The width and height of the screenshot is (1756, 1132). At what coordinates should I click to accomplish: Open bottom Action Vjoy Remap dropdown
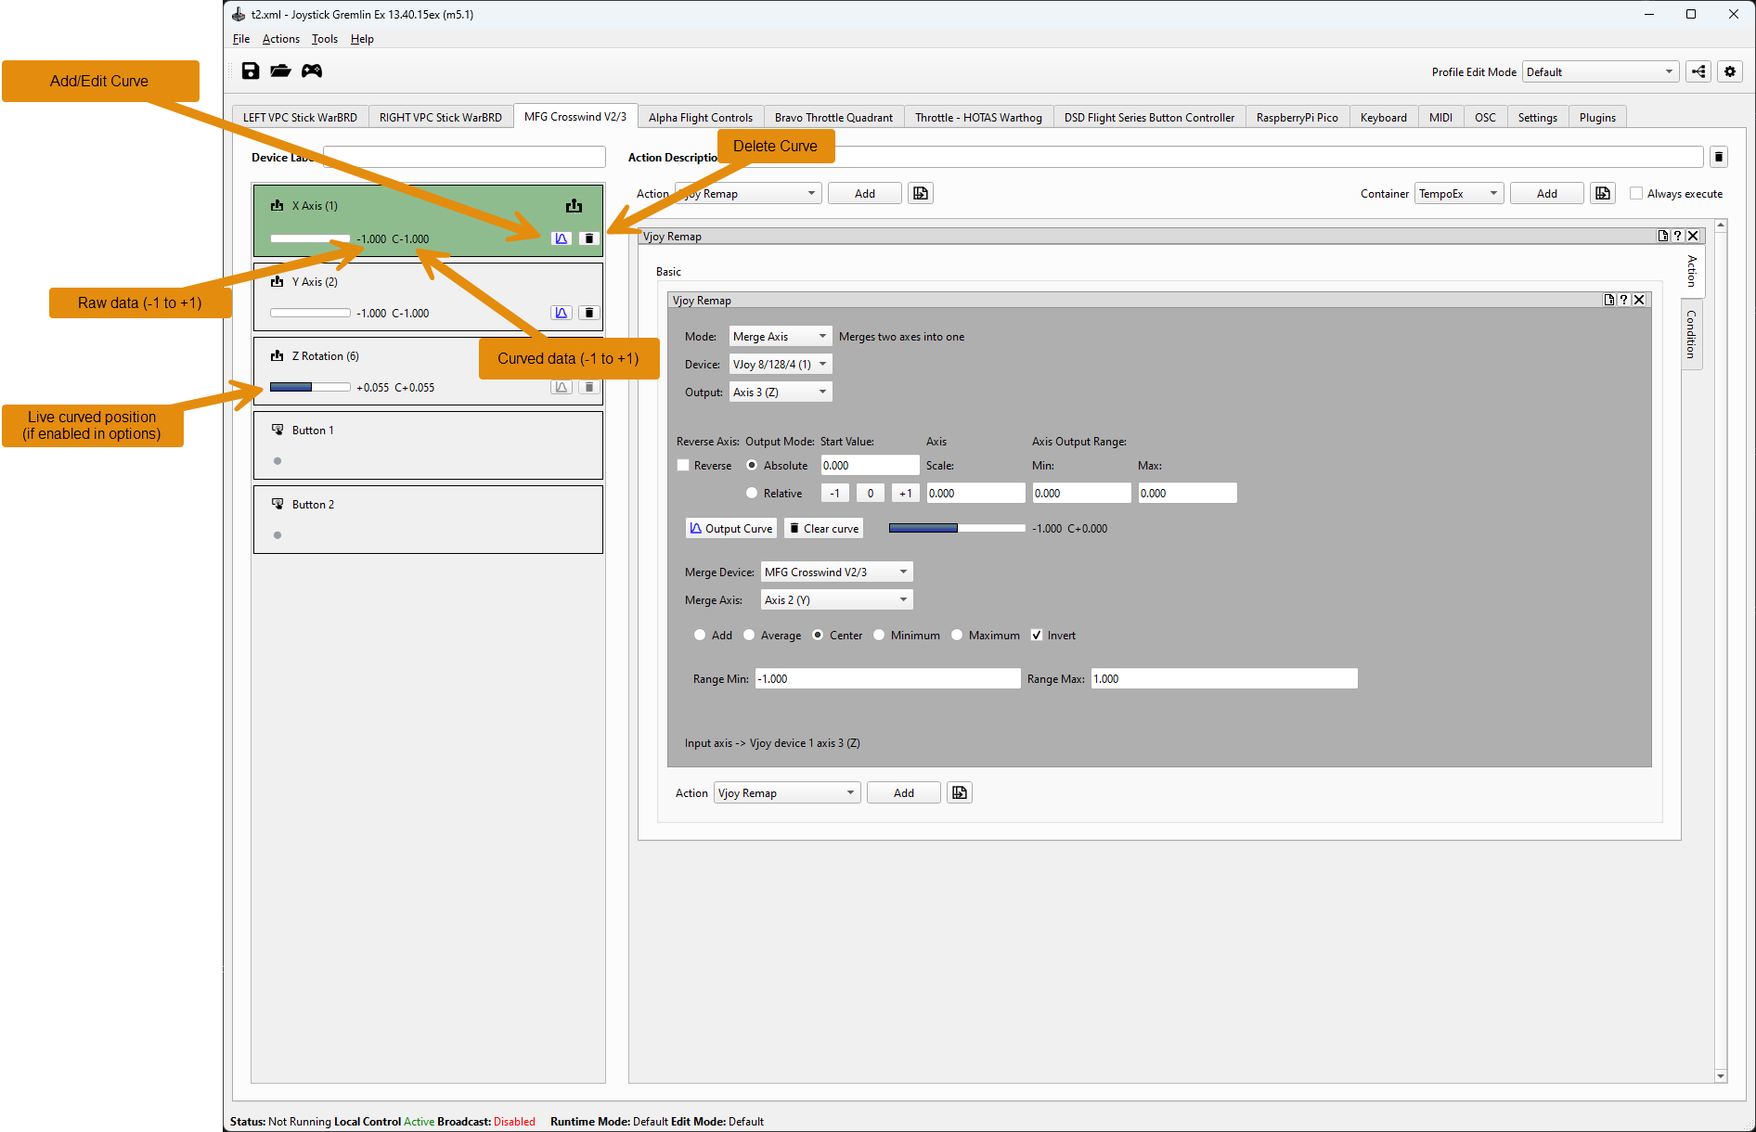click(787, 792)
